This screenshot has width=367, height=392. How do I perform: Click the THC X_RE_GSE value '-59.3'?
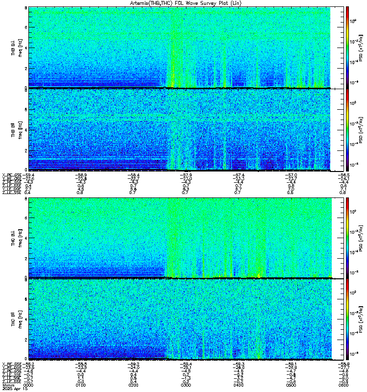click(238, 364)
